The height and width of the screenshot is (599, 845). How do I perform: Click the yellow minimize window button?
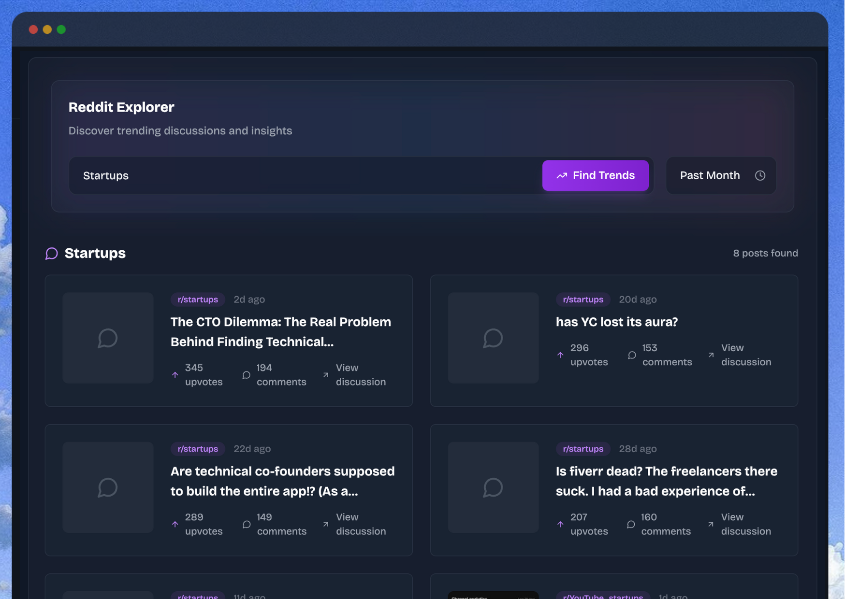click(47, 29)
